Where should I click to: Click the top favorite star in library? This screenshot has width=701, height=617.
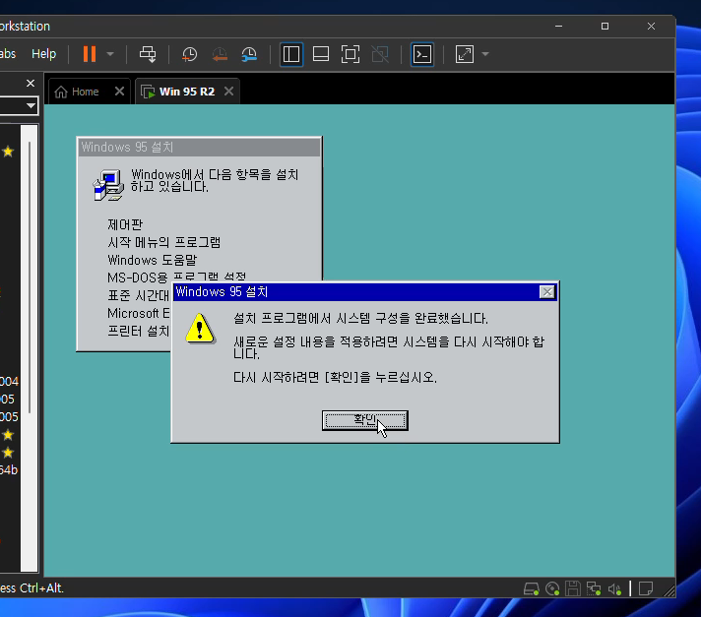pyautogui.click(x=8, y=152)
